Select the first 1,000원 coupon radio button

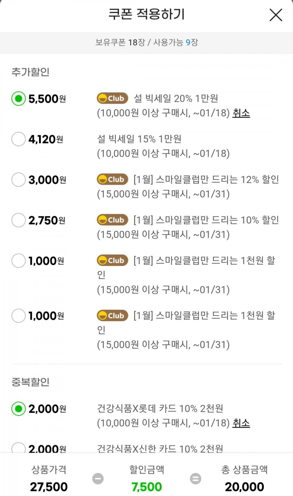[x=19, y=261]
